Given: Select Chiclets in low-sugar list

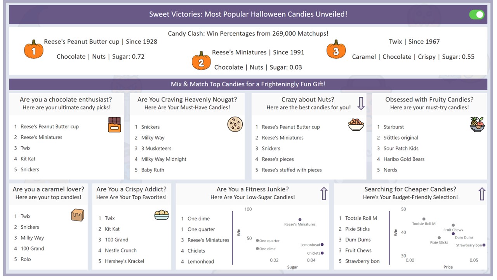Looking at the screenshot, I should (x=196, y=251).
